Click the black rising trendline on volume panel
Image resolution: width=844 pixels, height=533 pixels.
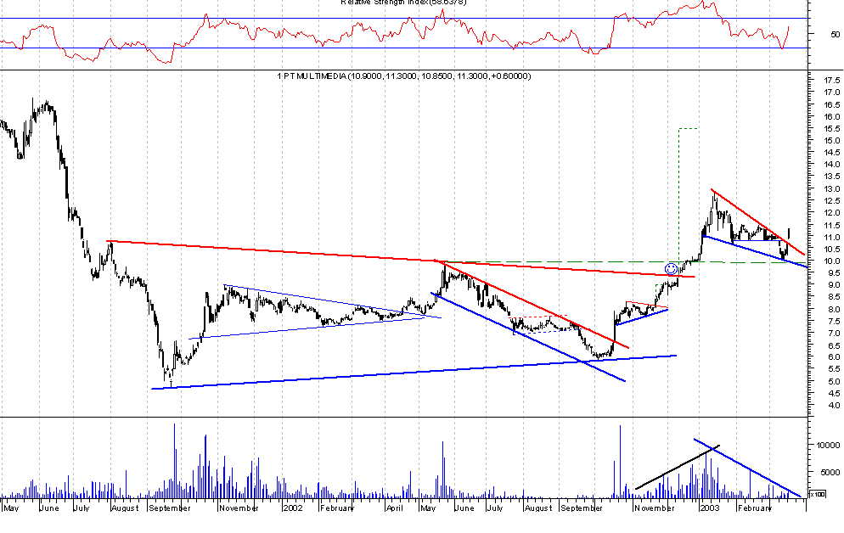pos(677,468)
